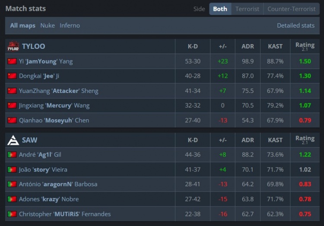
Task: Click China flag next to Attacker
Action: (12, 91)
